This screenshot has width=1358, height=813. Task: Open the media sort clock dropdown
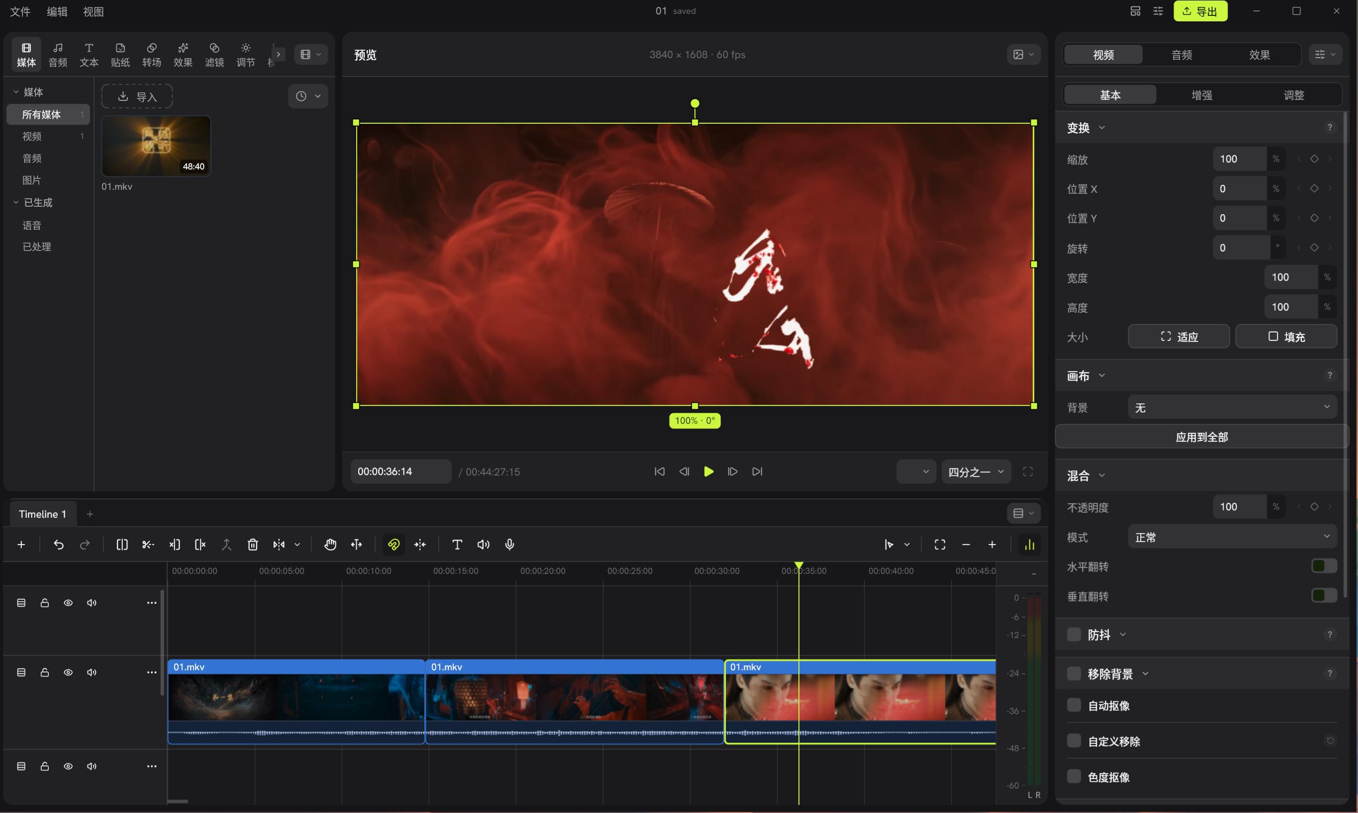click(307, 96)
